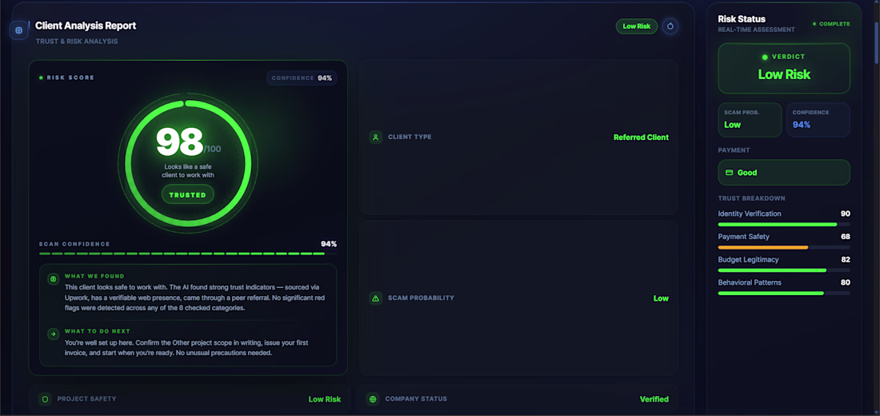The image size is (880, 416).
Task: Click the Trust & Risk Analysis subtitle
Action: pyautogui.click(x=77, y=42)
